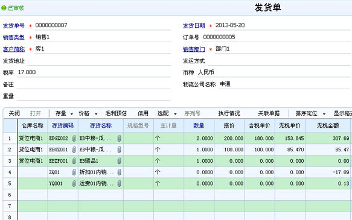Select row number 6 header
Image resolution: width=352 pixels, height=220 pixels.
click(10, 195)
